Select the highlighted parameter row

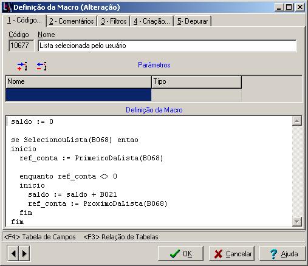(x=78, y=95)
